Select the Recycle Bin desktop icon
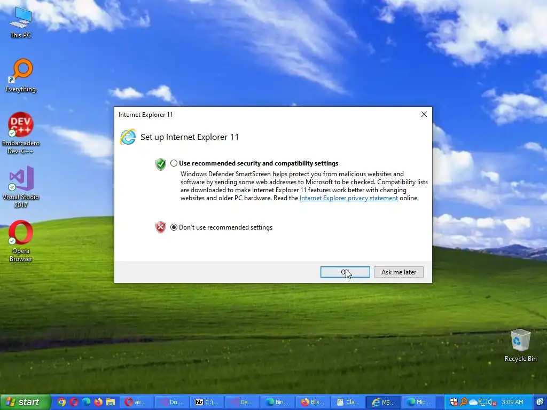Viewport: 547px width, 410px height. (520, 345)
